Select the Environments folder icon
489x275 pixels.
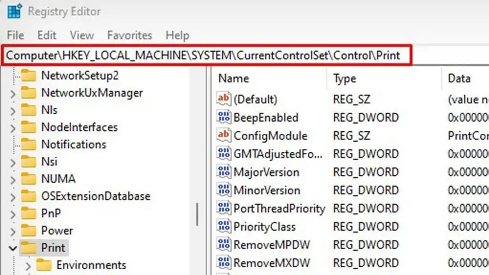(x=44, y=265)
